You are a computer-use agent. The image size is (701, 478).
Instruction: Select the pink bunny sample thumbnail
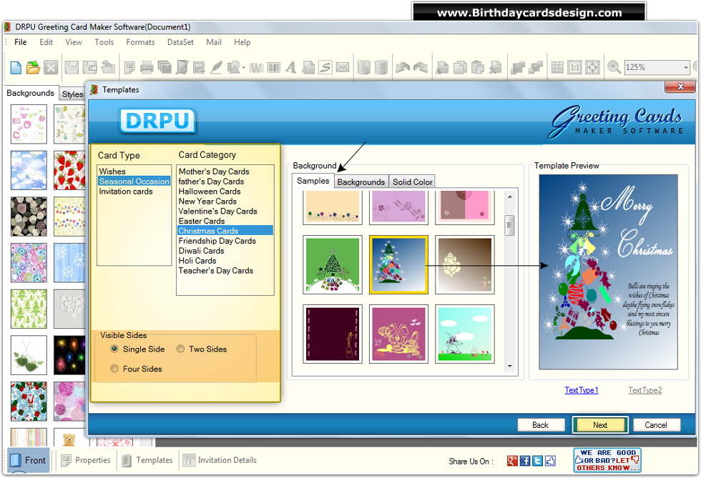coord(399,334)
